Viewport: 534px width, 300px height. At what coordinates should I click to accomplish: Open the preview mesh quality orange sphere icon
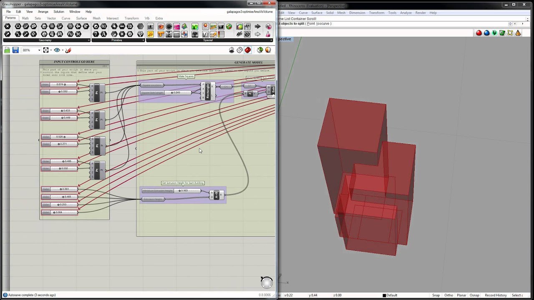(268, 50)
